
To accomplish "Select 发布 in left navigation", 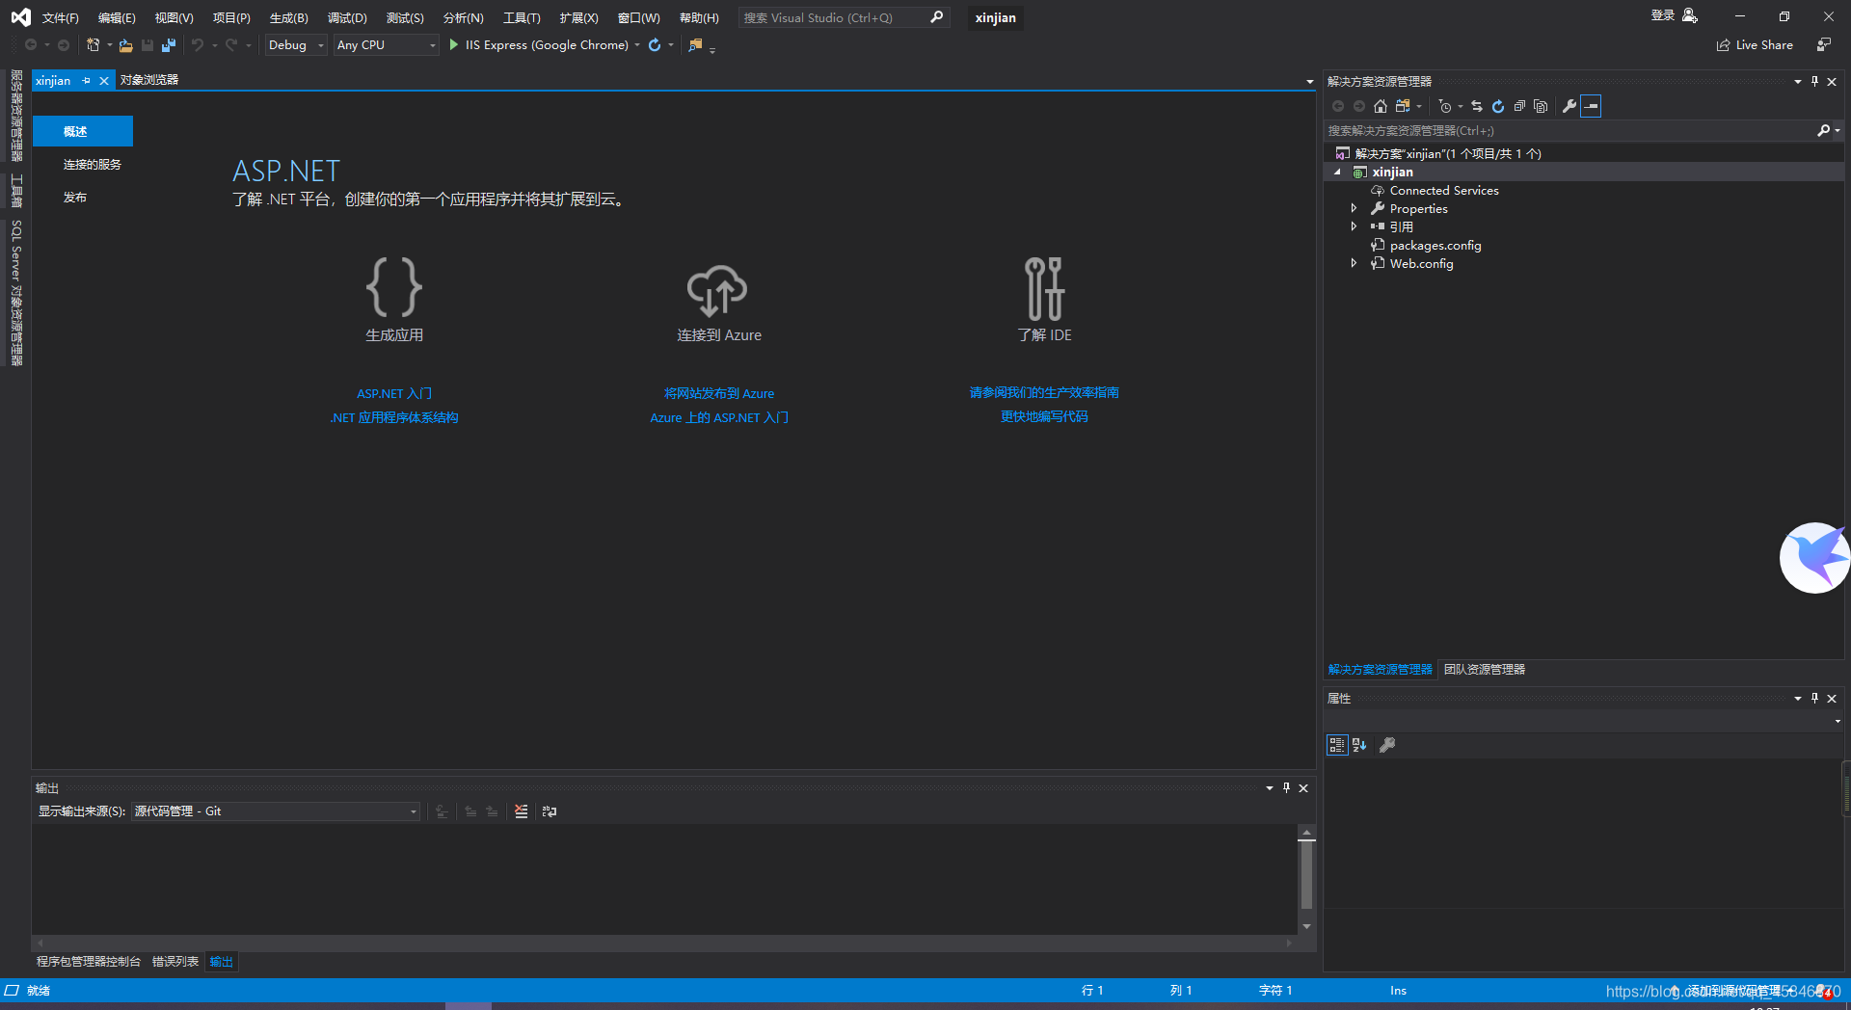I will [x=75, y=198].
